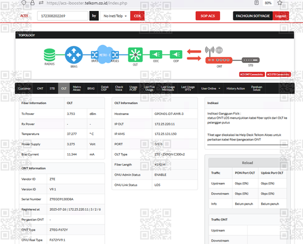
Task: Switch to the Customer tab
Action: point(24,88)
